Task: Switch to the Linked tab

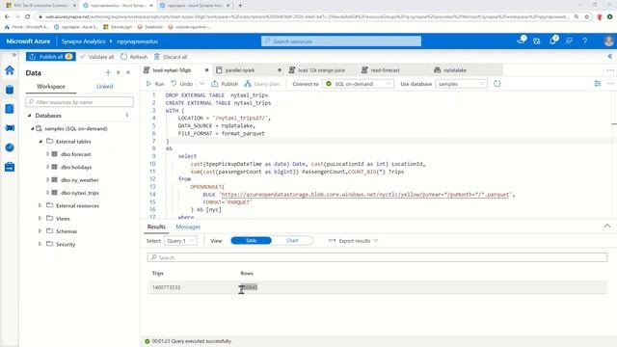Action: (105, 86)
